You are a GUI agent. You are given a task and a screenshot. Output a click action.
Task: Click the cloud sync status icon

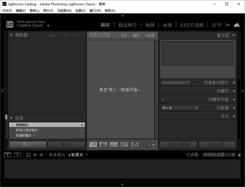237,25
